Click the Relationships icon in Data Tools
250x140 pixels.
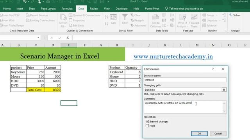172,20
